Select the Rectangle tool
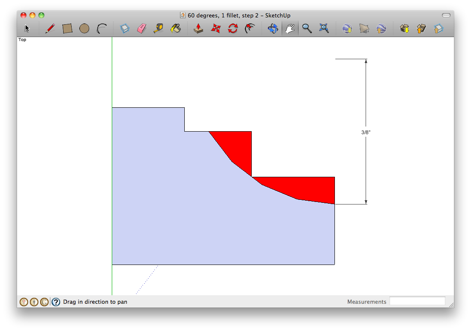 tap(67, 28)
